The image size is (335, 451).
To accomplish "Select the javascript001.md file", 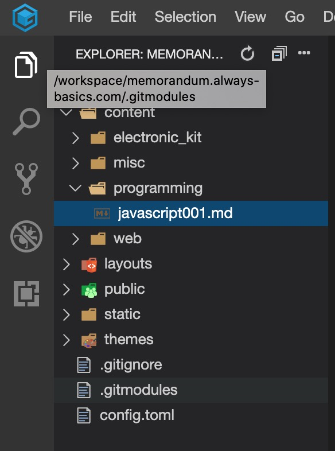I will pyautogui.click(x=191, y=213).
